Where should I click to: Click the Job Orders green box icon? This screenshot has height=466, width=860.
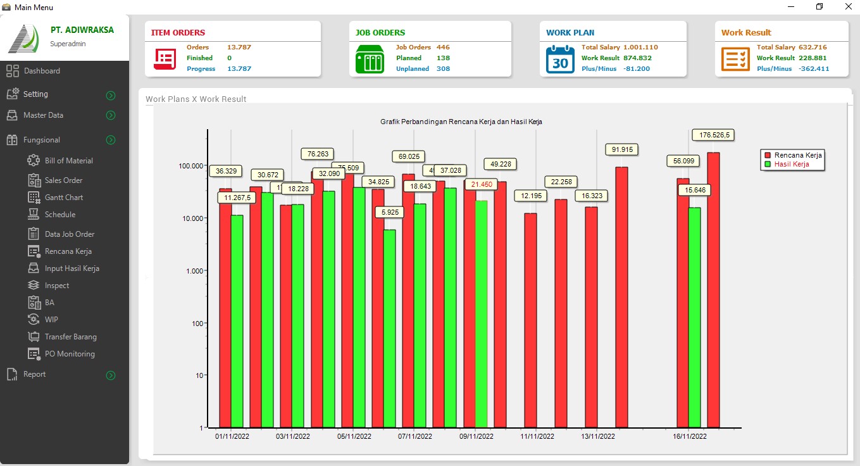(x=370, y=59)
